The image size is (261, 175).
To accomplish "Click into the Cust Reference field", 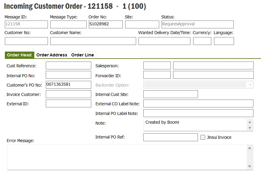I will click(x=68, y=65).
